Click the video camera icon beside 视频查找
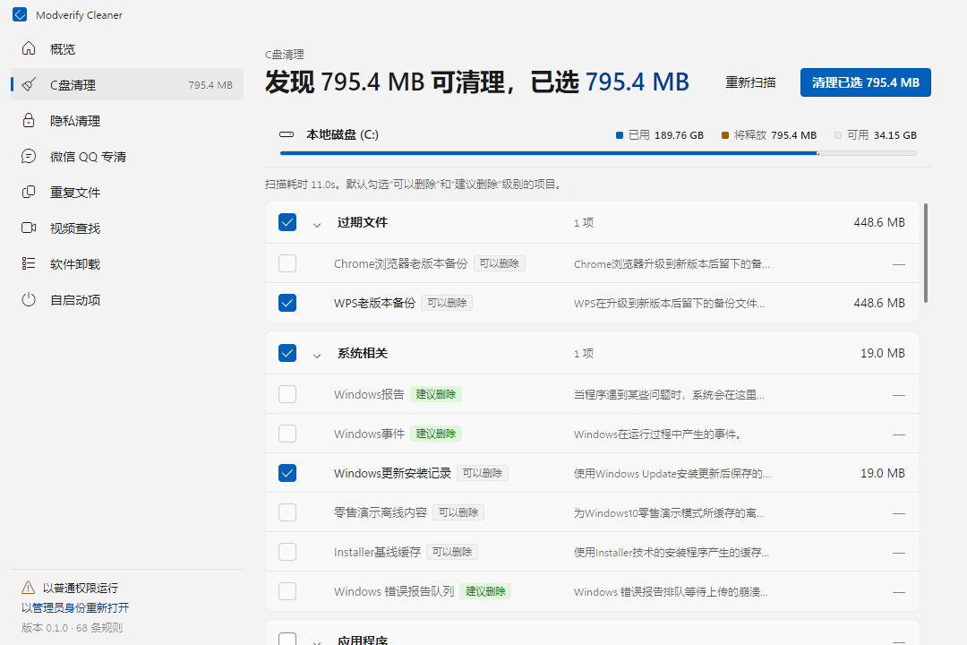 (x=29, y=228)
